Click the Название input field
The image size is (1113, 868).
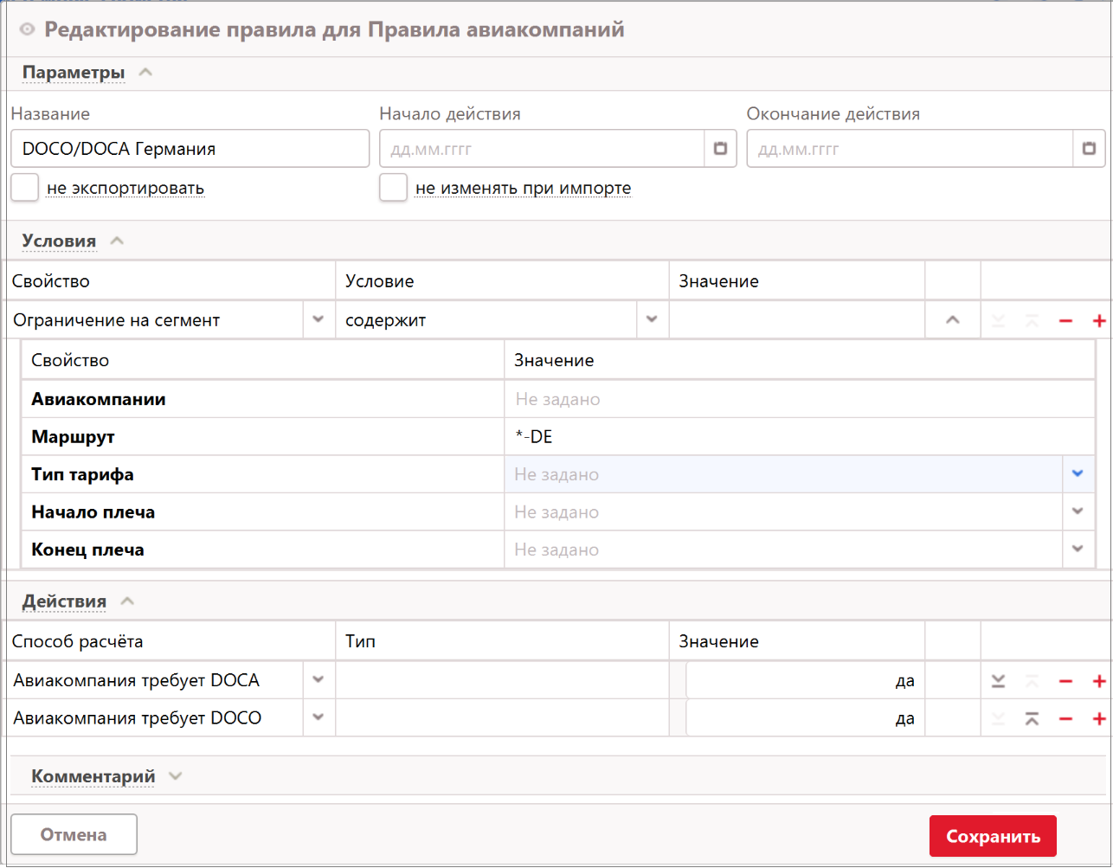[190, 149]
